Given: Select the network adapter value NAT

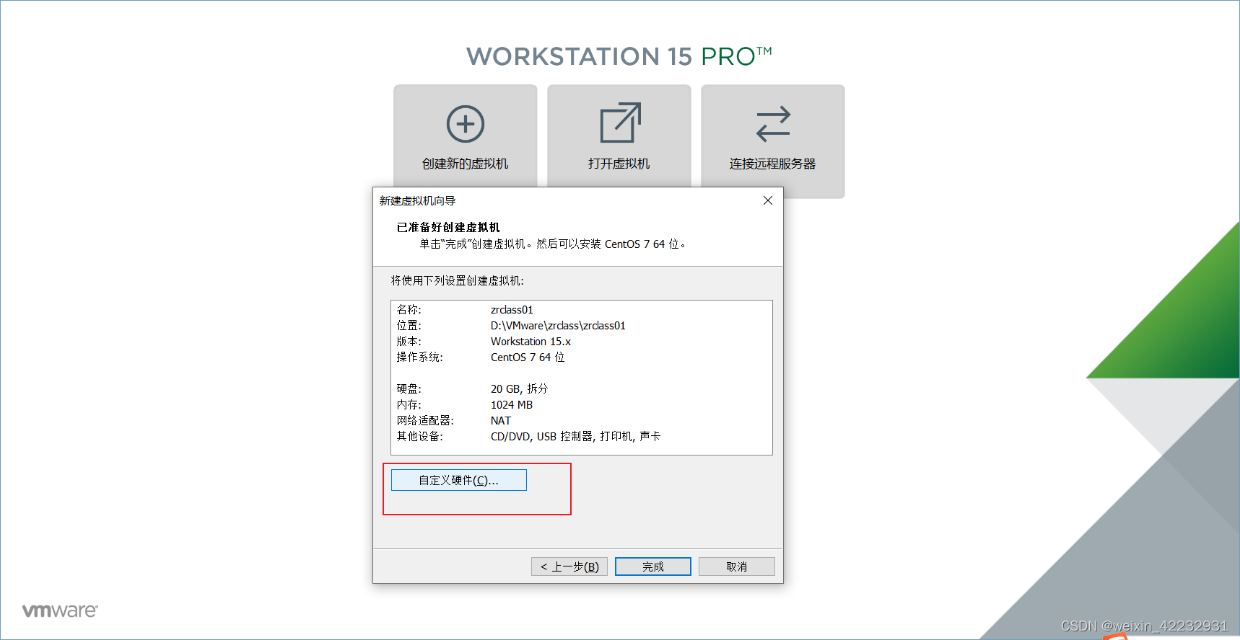Looking at the screenshot, I should tap(501, 421).
